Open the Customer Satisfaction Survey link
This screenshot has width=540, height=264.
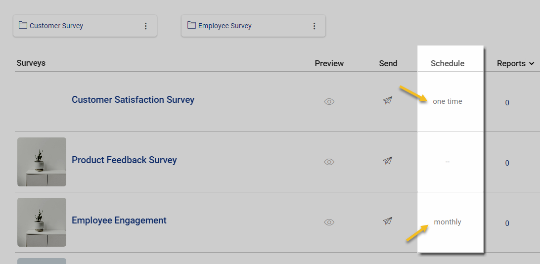click(133, 100)
